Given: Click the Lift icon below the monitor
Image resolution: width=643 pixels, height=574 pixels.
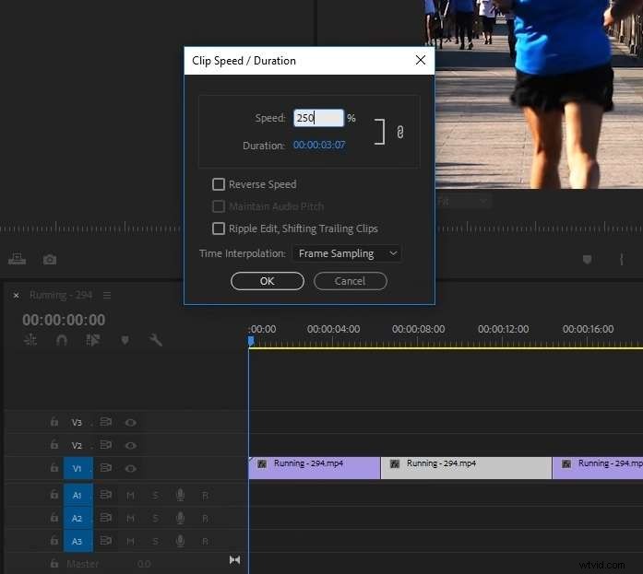Looking at the screenshot, I should click(17, 259).
